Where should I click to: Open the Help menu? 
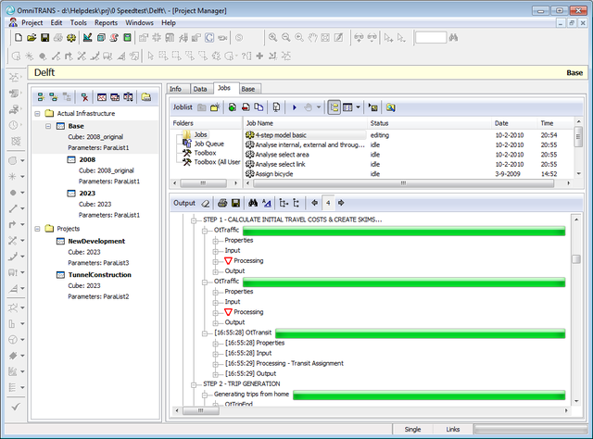coord(169,22)
